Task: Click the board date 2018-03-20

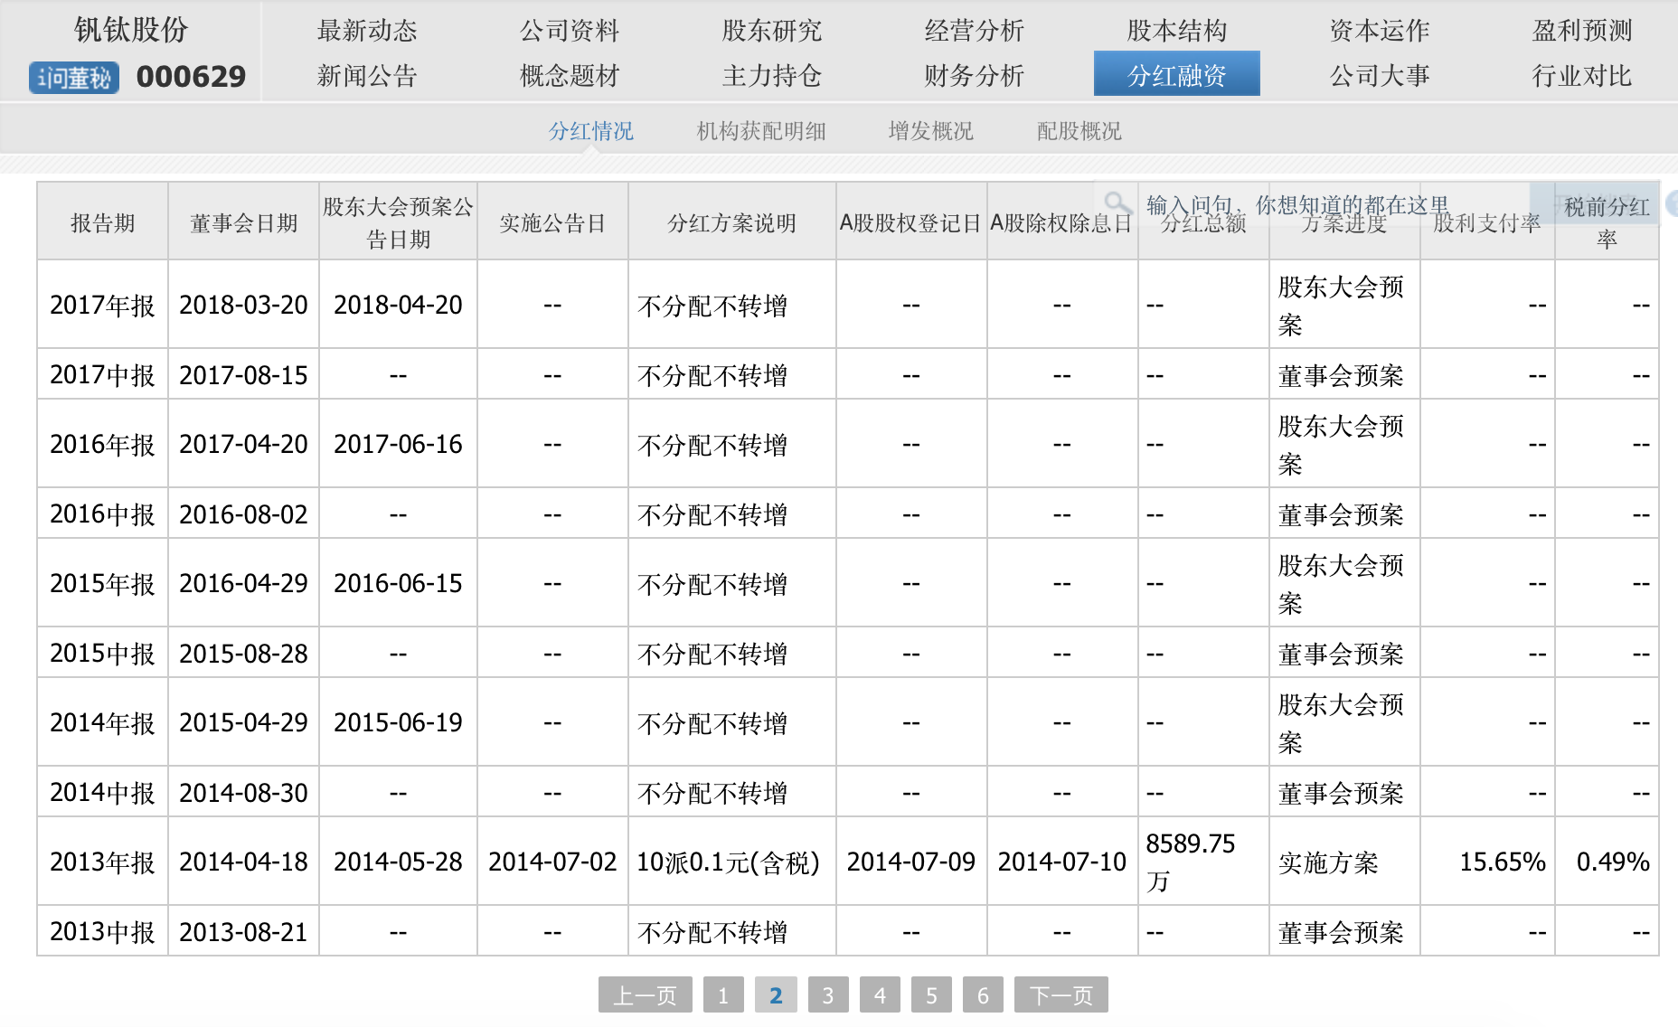Action: [244, 305]
